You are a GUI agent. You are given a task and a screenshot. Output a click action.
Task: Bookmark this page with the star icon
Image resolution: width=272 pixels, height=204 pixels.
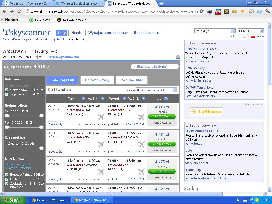pyautogui.click(x=202, y=11)
